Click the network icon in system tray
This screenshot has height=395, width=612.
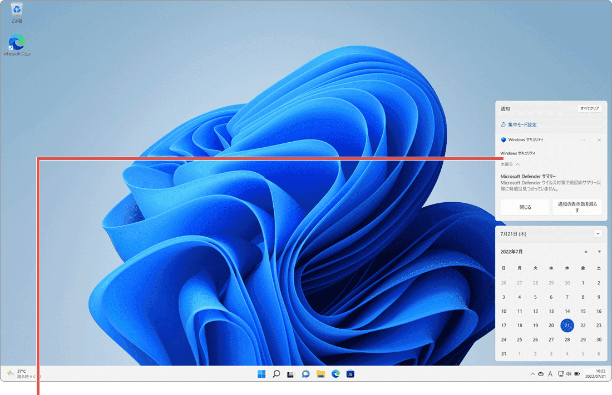coord(560,374)
